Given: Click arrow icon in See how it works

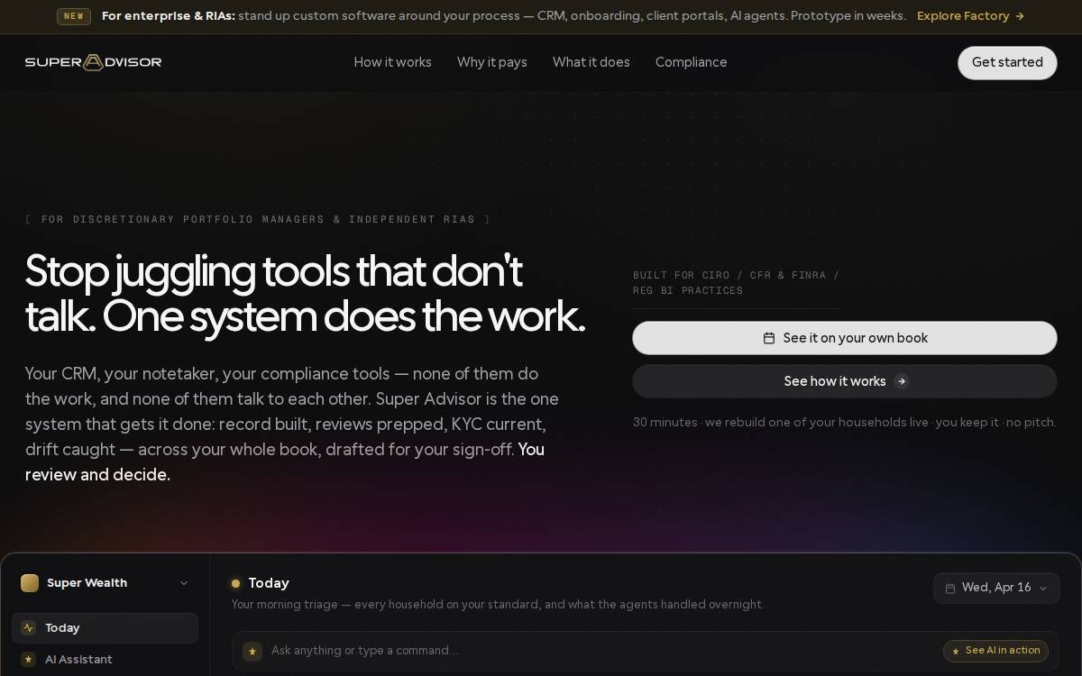Looking at the screenshot, I should [902, 381].
